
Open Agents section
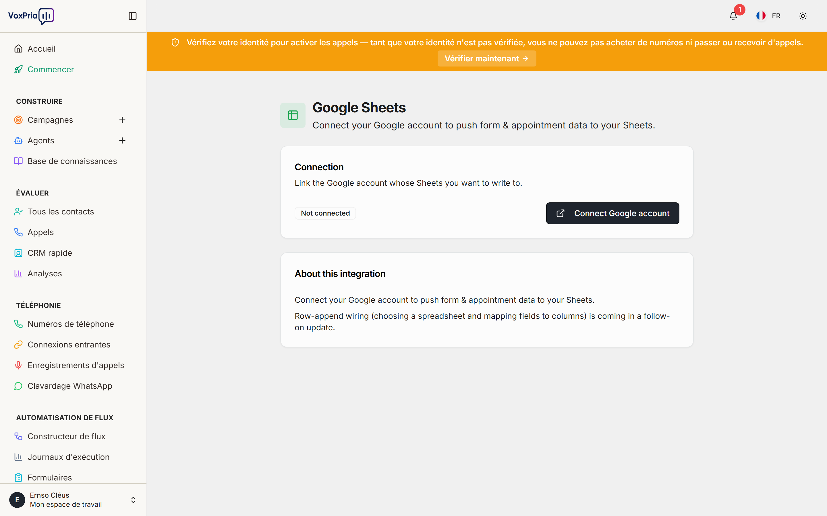41,140
